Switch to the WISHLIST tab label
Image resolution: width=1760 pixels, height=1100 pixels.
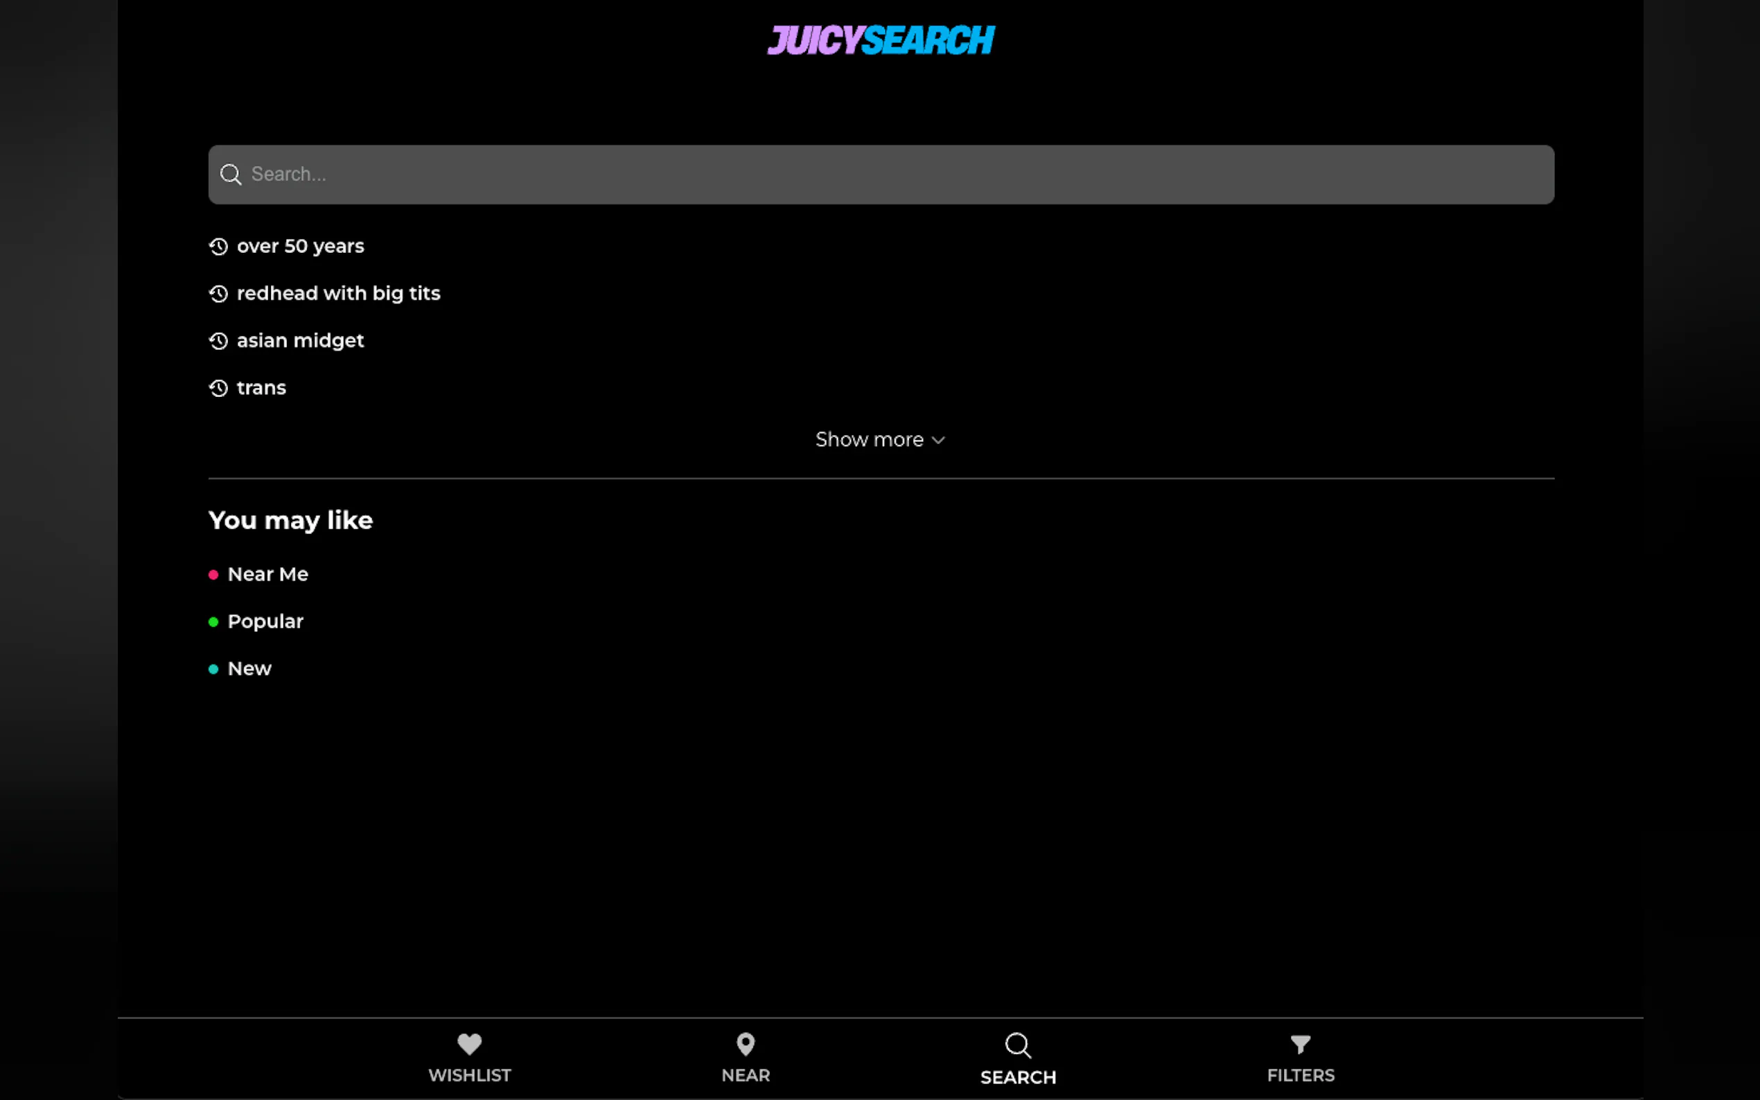(x=469, y=1075)
